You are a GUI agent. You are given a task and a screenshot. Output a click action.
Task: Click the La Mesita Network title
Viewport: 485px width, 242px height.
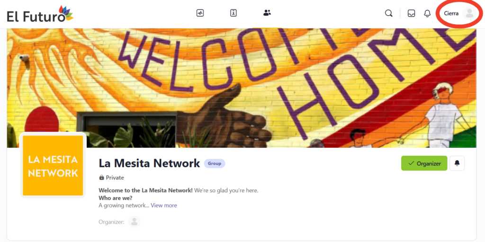tap(149, 163)
